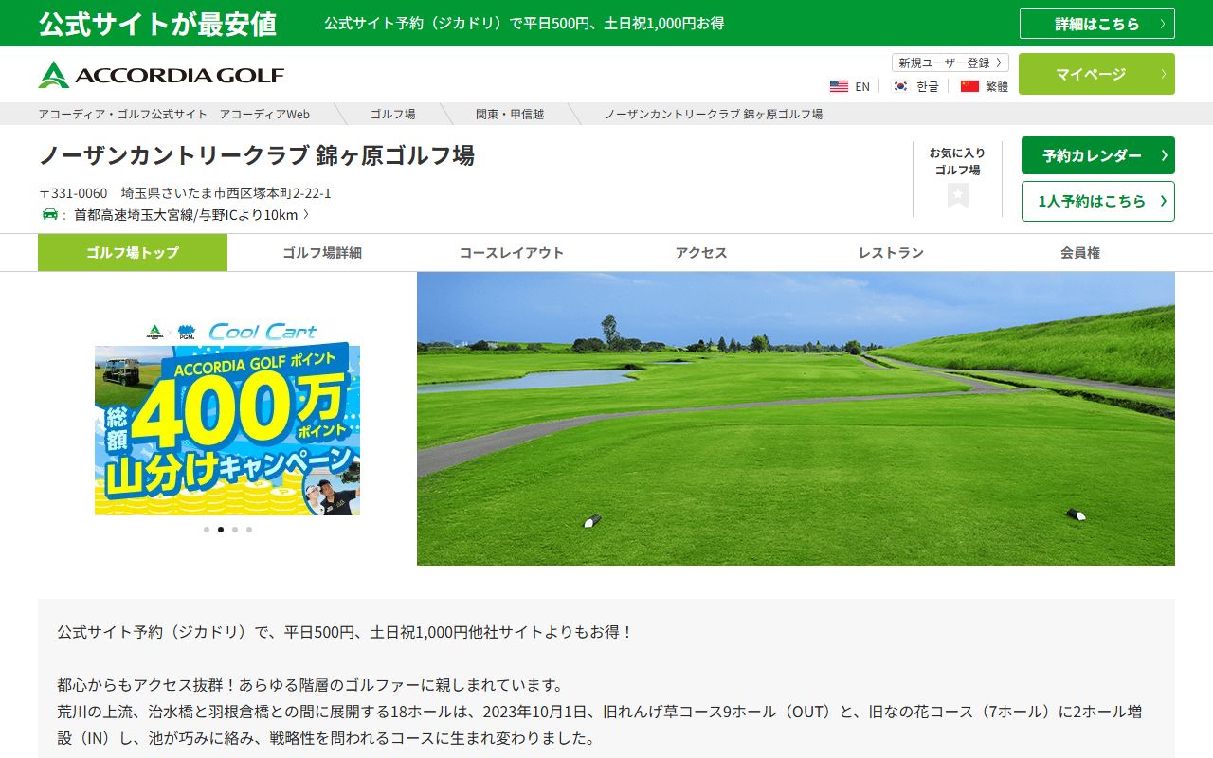Select the fourth carousel dot
The image size is (1213, 758).
tap(249, 530)
